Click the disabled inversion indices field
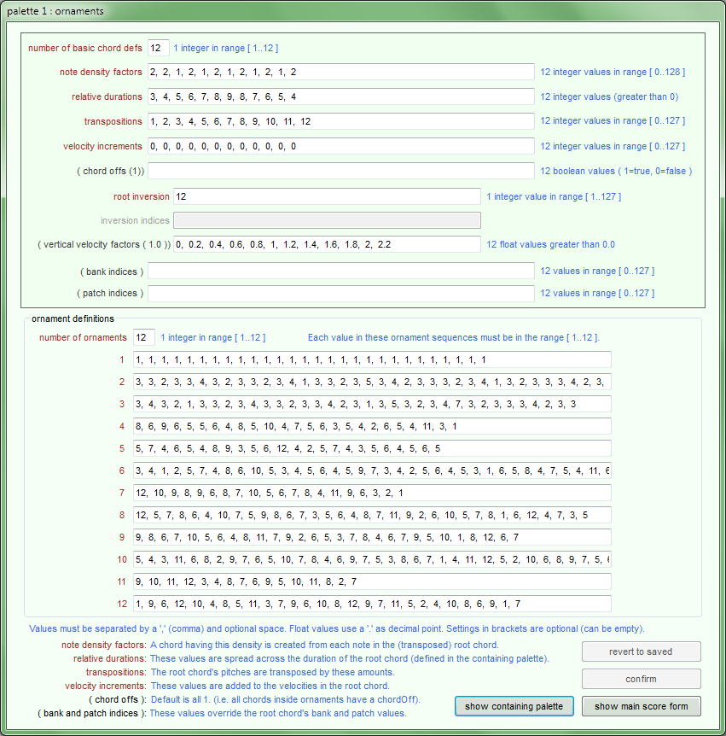Image resolution: width=726 pixels, height=736 pixels. coord(327,220)
